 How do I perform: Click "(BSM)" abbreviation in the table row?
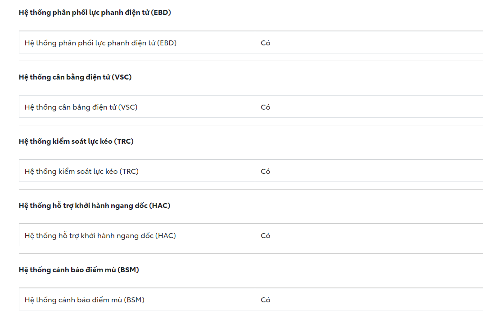tap(134, 300)
